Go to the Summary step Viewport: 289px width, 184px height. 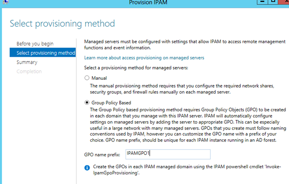[27, 62]
